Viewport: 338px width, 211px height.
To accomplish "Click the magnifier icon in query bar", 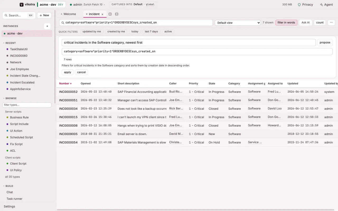I will click(63, 23).
